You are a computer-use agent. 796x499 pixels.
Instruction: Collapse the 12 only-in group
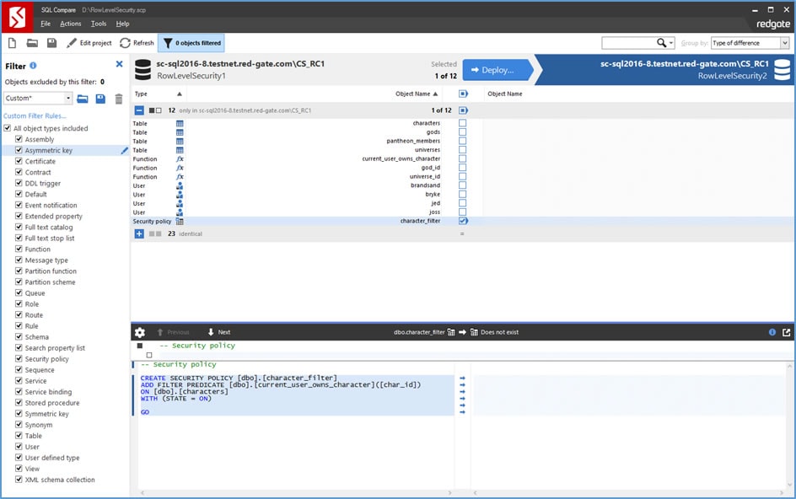click(139, 110)
